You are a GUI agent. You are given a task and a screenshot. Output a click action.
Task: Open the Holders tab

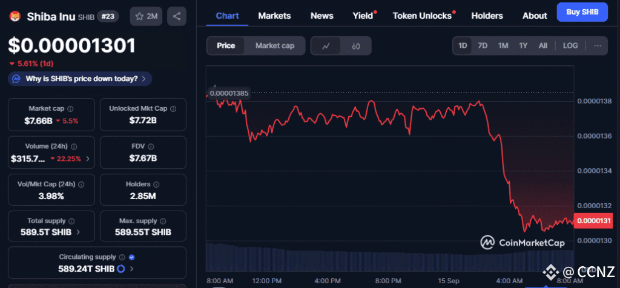click(487, 16)
